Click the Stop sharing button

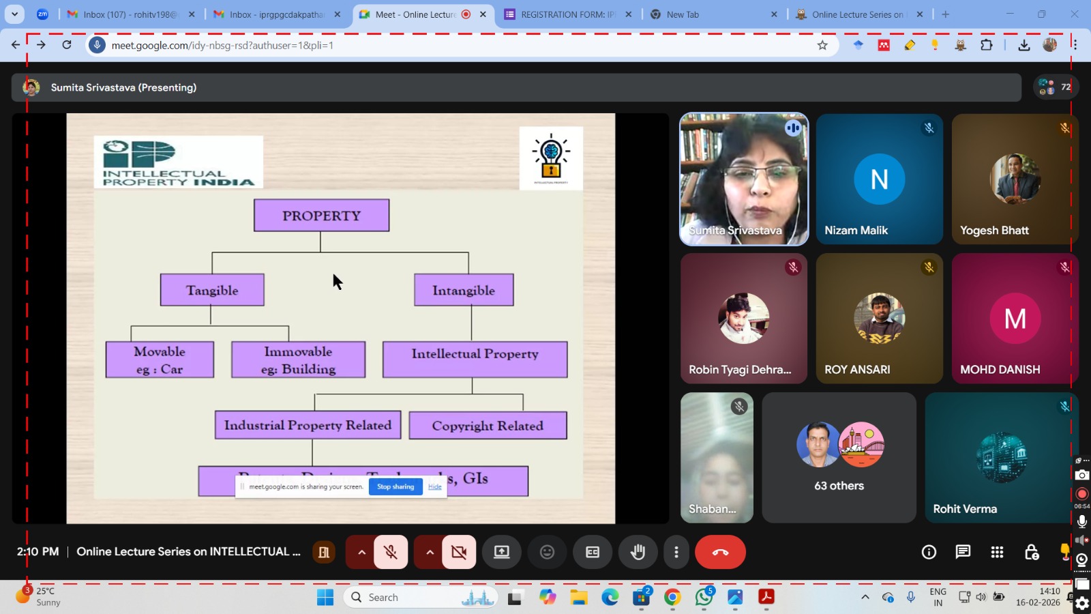[395, 486]
